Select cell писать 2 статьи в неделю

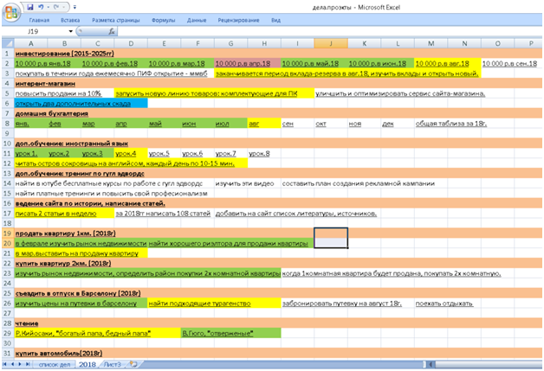(64, 214)
